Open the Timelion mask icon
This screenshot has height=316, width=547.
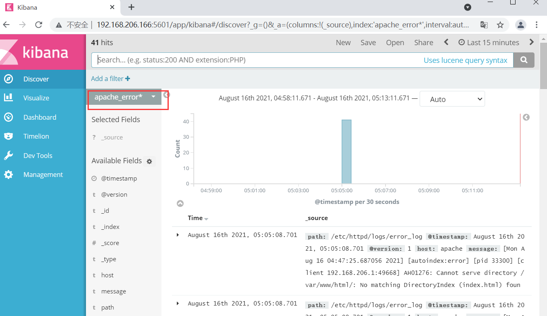[x=8, y=136]
